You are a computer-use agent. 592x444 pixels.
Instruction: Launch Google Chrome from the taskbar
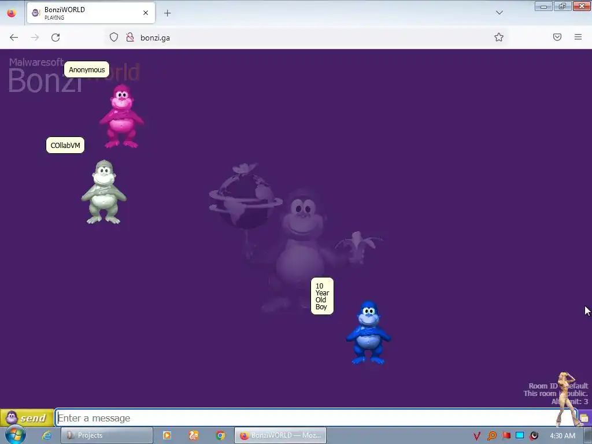pos(220,435)
